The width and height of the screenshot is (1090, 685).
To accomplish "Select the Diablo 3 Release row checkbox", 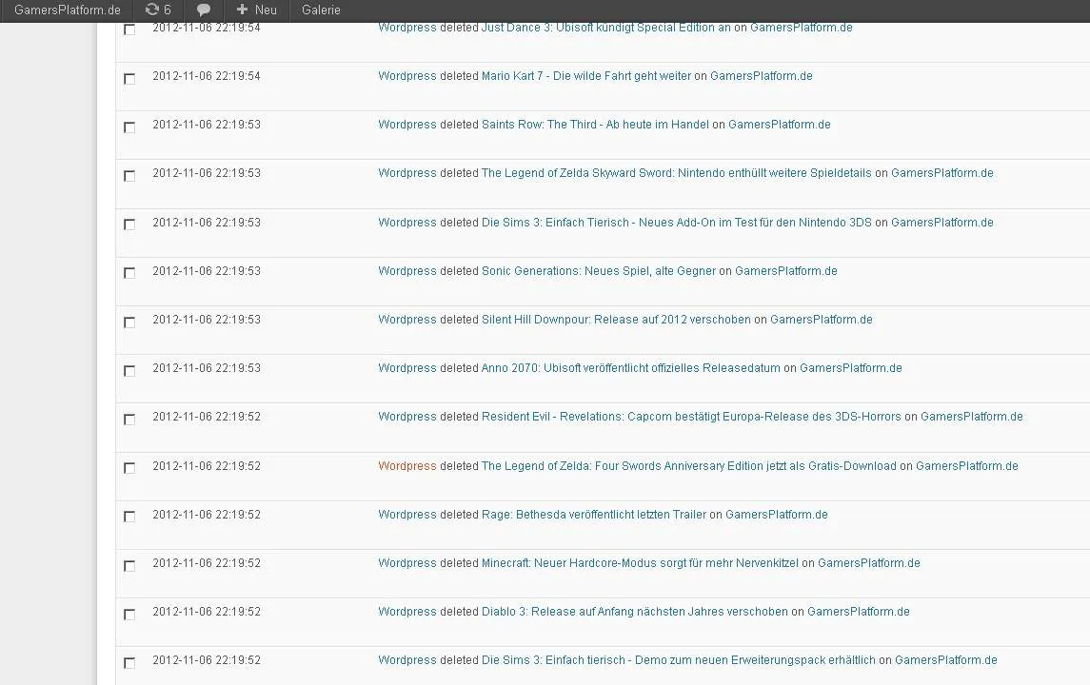I will pyautogui.click(x=129, y=615).
